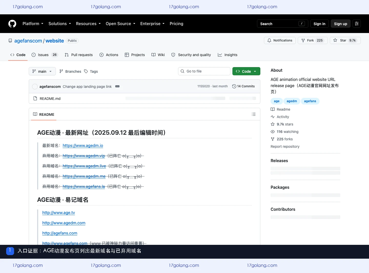The width and height of the screenshot is (369, 273).
Task: Open the Contributors section heading
Action: tap(283, 209)
